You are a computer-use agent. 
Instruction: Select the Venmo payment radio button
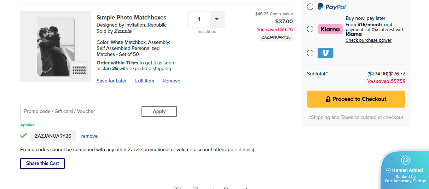(310, 53)
